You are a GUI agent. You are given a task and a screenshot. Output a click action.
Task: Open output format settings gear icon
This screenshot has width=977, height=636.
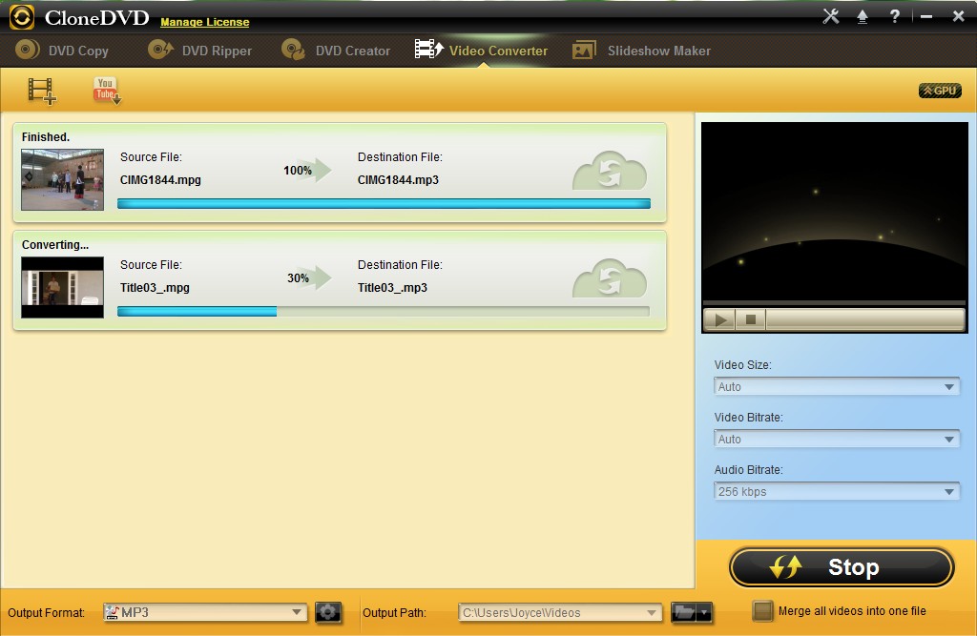328,612
